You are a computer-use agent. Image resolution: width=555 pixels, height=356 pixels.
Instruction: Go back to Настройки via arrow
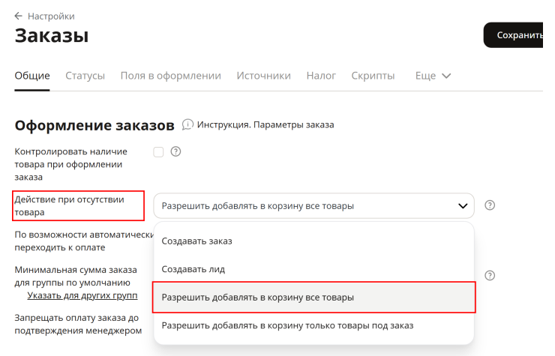tap(19, 16)
